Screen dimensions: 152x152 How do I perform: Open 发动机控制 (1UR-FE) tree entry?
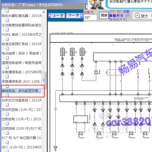[x=22, y=110]
